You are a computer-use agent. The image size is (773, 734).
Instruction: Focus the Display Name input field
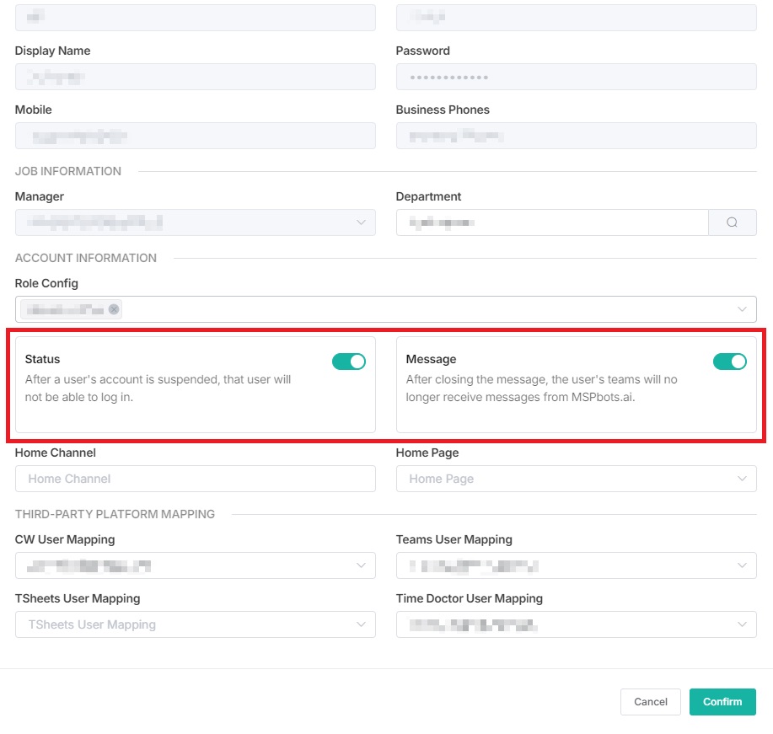(x=195, y=77)
